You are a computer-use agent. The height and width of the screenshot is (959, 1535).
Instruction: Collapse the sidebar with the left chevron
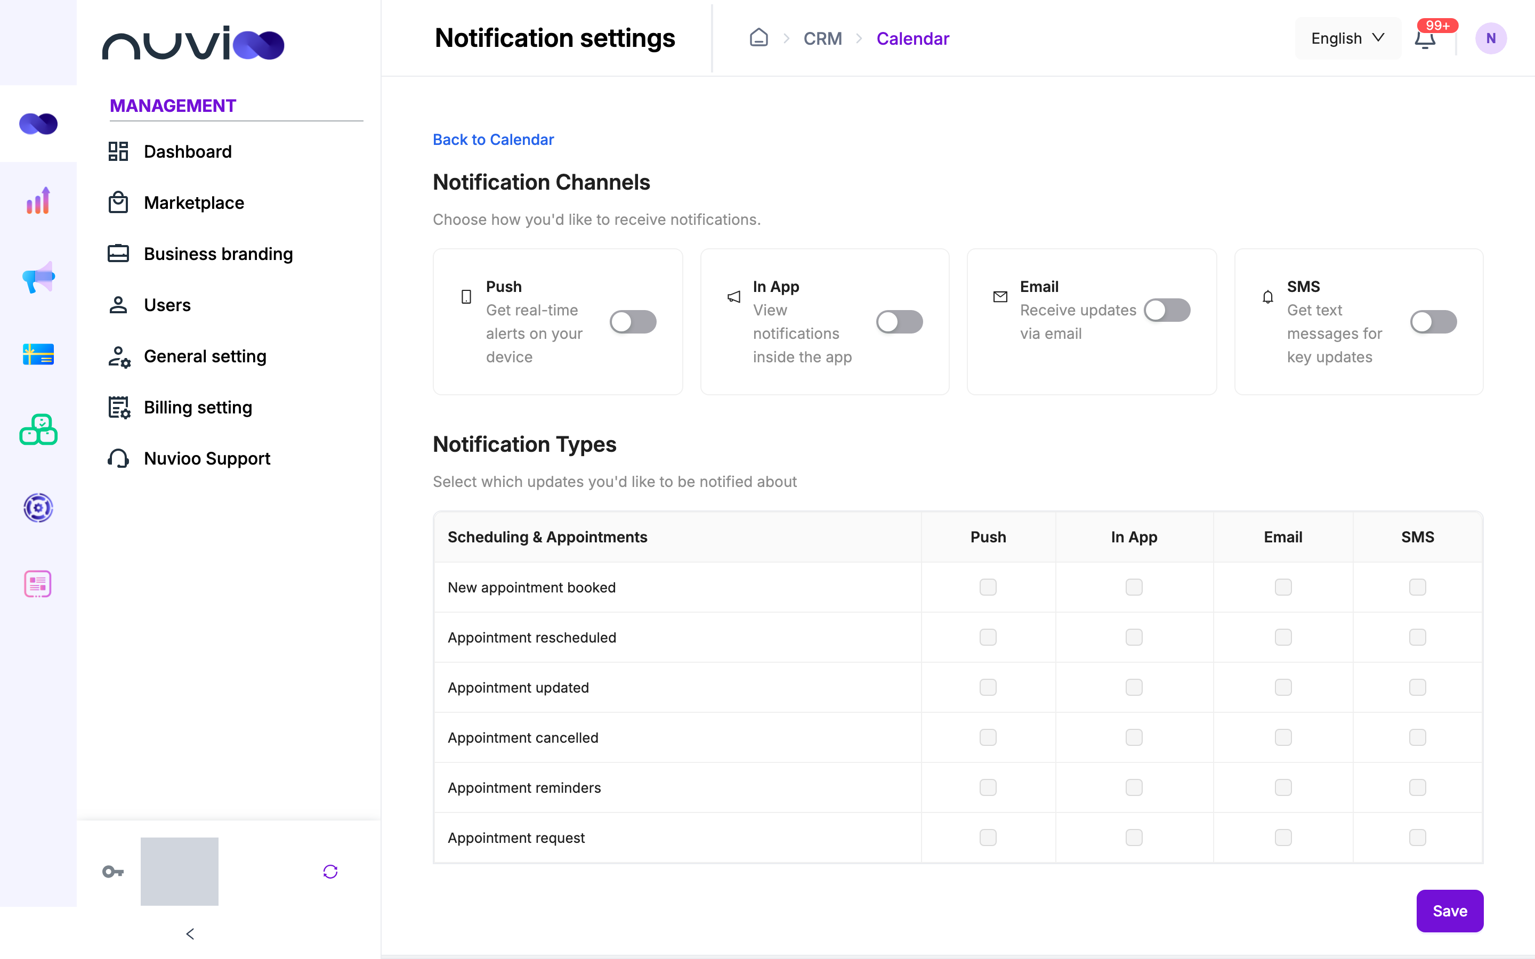(190, 933)
